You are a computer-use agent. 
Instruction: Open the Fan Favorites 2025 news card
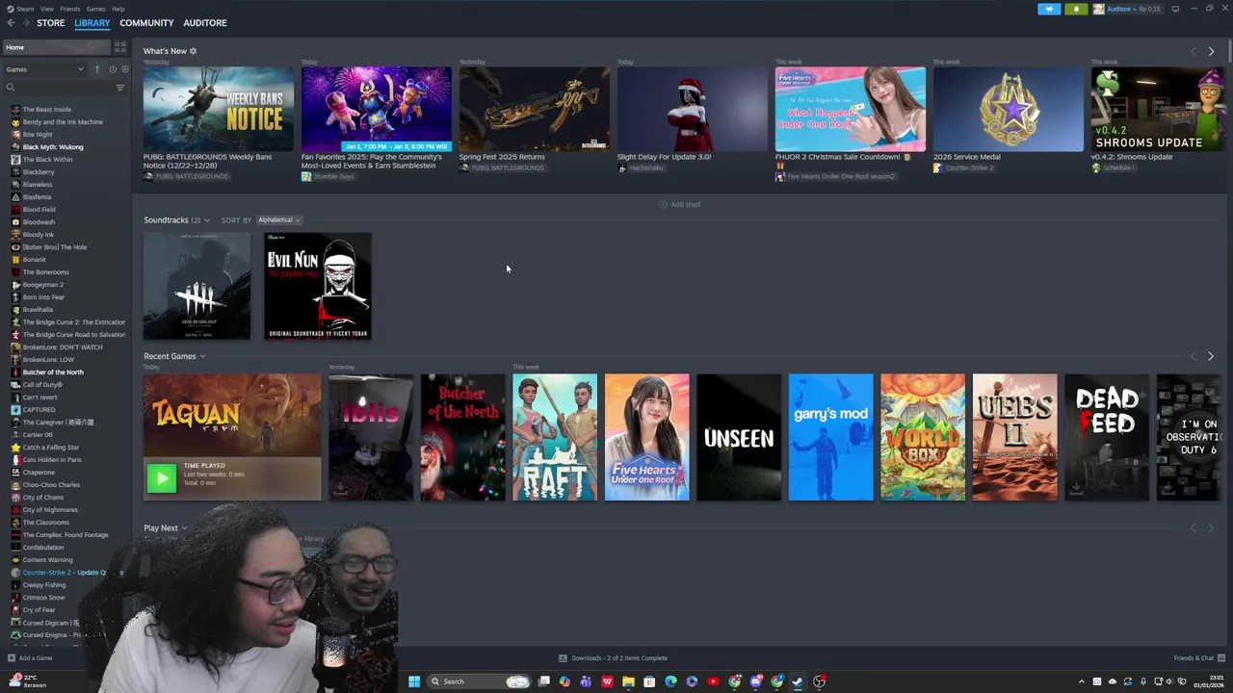coord(376,109)
